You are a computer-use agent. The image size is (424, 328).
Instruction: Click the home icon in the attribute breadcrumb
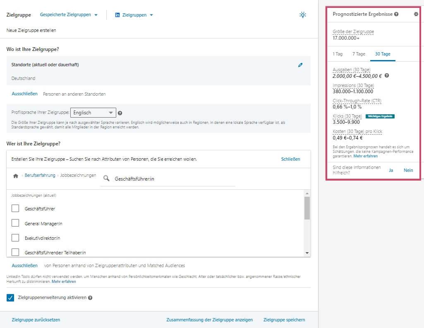(x=16, y=175)
